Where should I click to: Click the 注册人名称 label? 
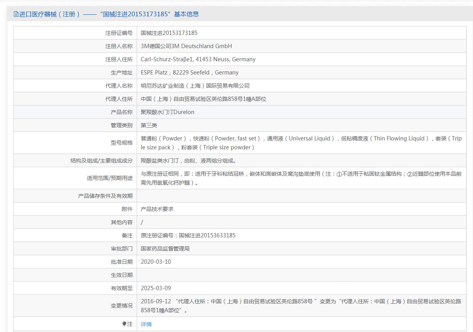point(119,46)
